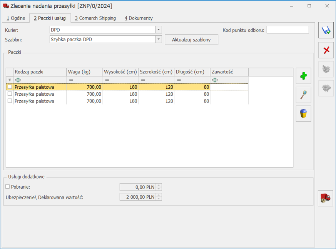The width and height of the screenshot is (336, 249).
Task: Delete selected package using trash bin icon
Action: [303, 114]
